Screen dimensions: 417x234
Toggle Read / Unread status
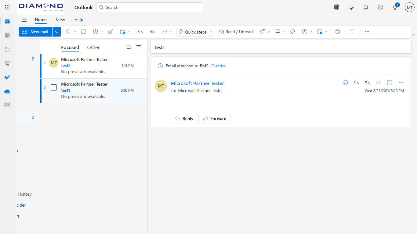236,32
